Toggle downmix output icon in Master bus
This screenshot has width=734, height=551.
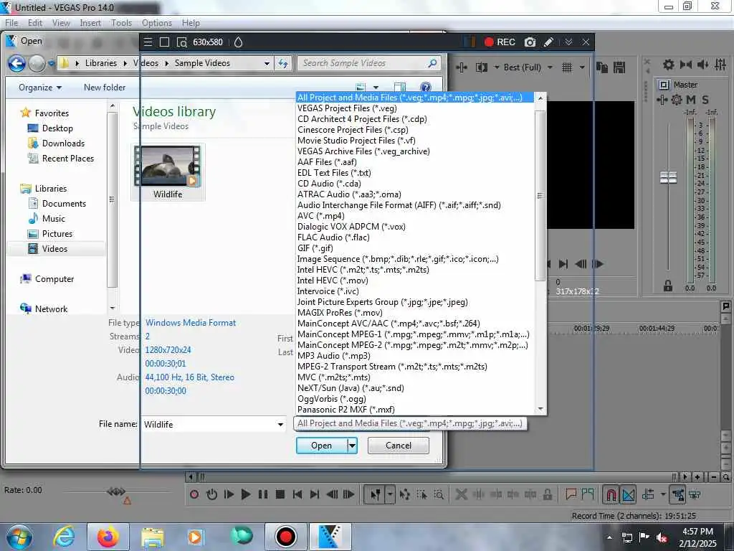686,65
